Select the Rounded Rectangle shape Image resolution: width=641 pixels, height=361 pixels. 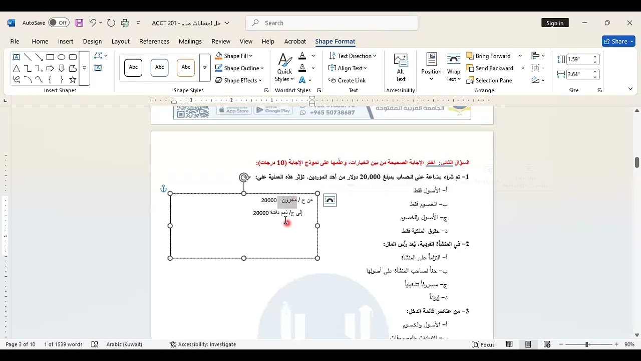pos(73,57)
